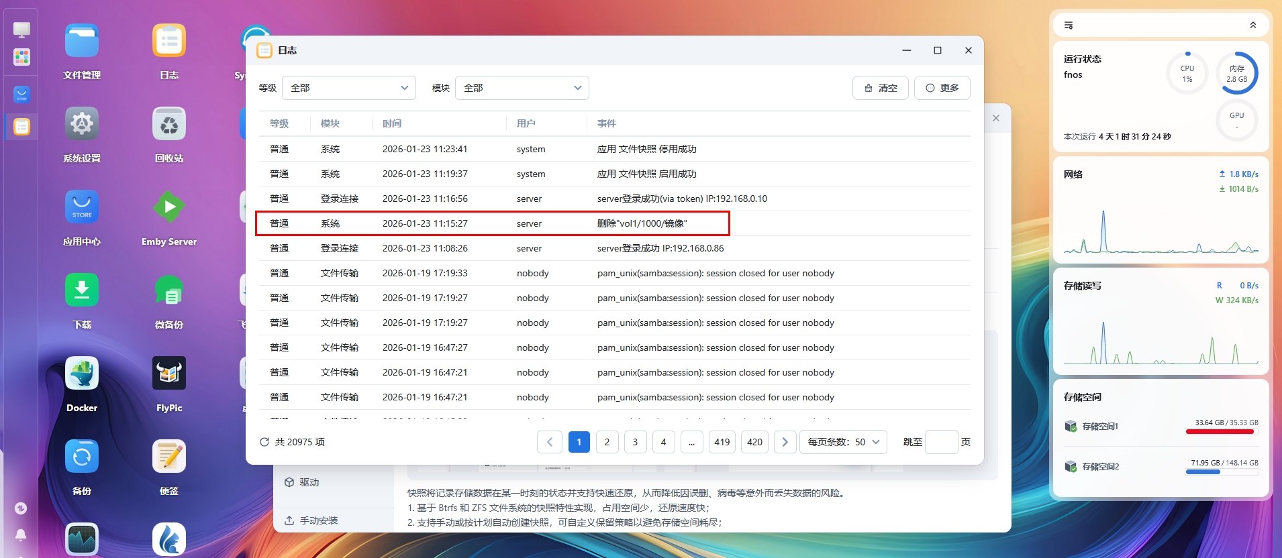Viewport: 1282px width, 558px height.
Task: Expand the 模块 module filter dropdown
Action: click(522, 88)
